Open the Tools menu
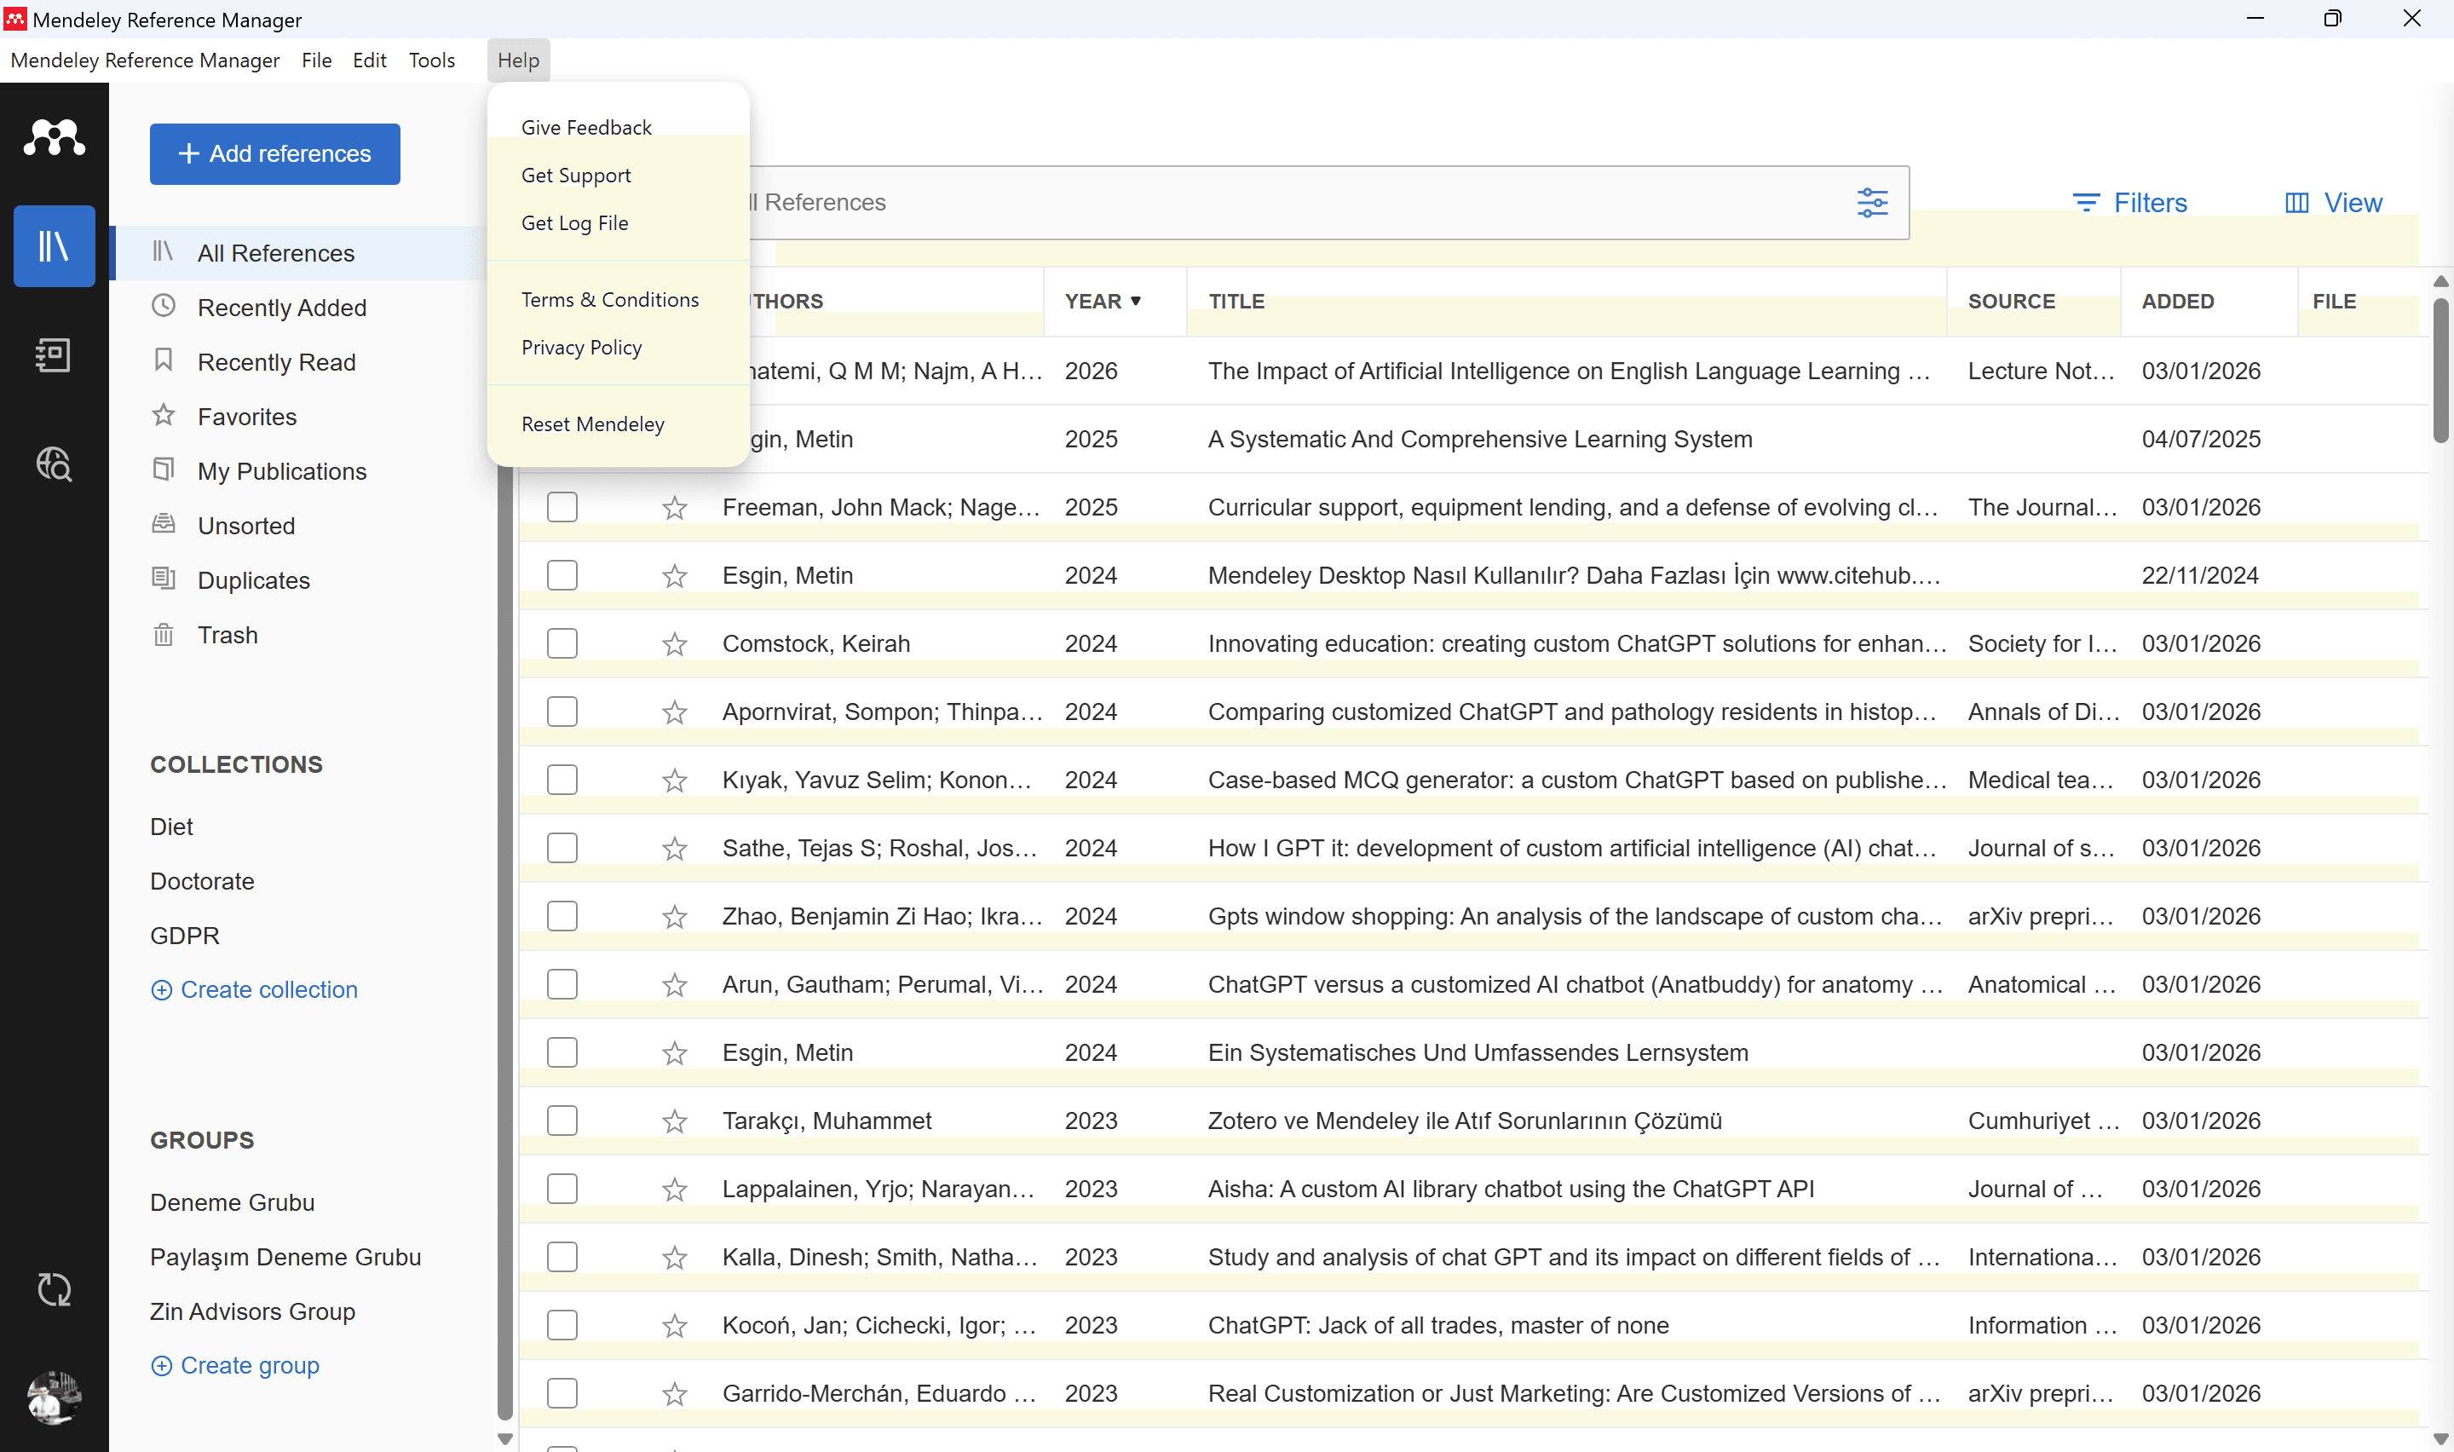Viewport: 2454px width, 1452px height. (x=431, y=60)
